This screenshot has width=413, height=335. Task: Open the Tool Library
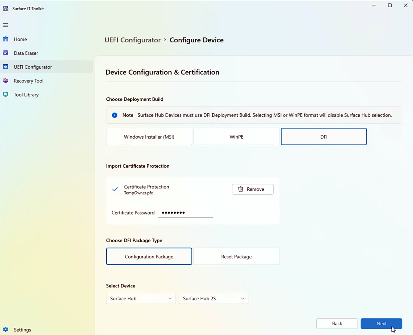click(x=26, y=94)
